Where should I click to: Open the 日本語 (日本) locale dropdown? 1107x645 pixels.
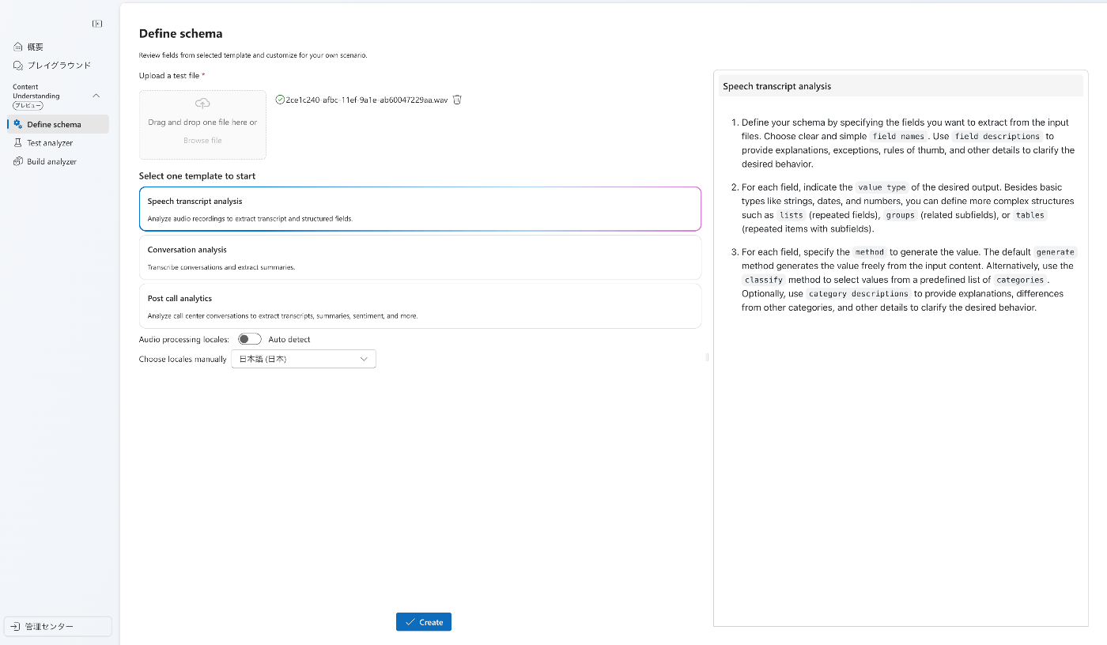pos(304,359)
